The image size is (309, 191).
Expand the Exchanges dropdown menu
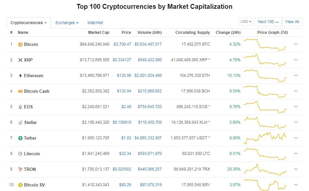67,23
